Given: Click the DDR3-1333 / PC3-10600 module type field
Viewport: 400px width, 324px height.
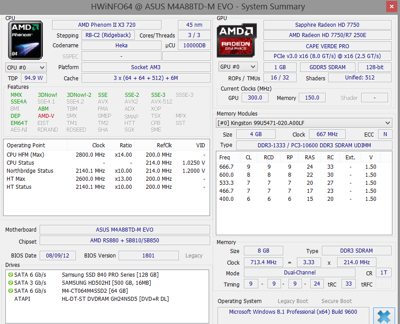Looking at the screenshot, I should point(314,145).
